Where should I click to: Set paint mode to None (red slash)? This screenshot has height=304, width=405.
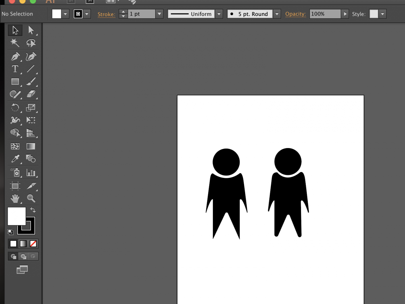tap(33, 244)
